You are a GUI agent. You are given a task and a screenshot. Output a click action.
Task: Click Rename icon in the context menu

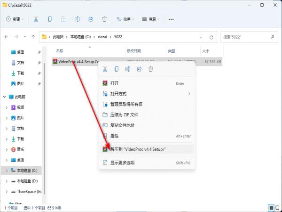pos(128,69)
